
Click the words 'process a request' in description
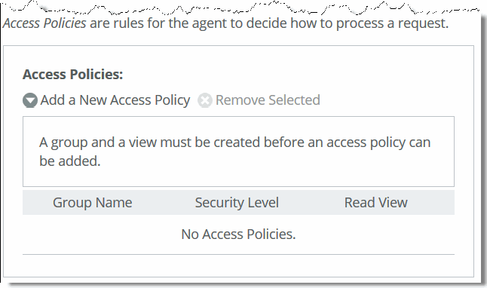[x=392, y=23]
